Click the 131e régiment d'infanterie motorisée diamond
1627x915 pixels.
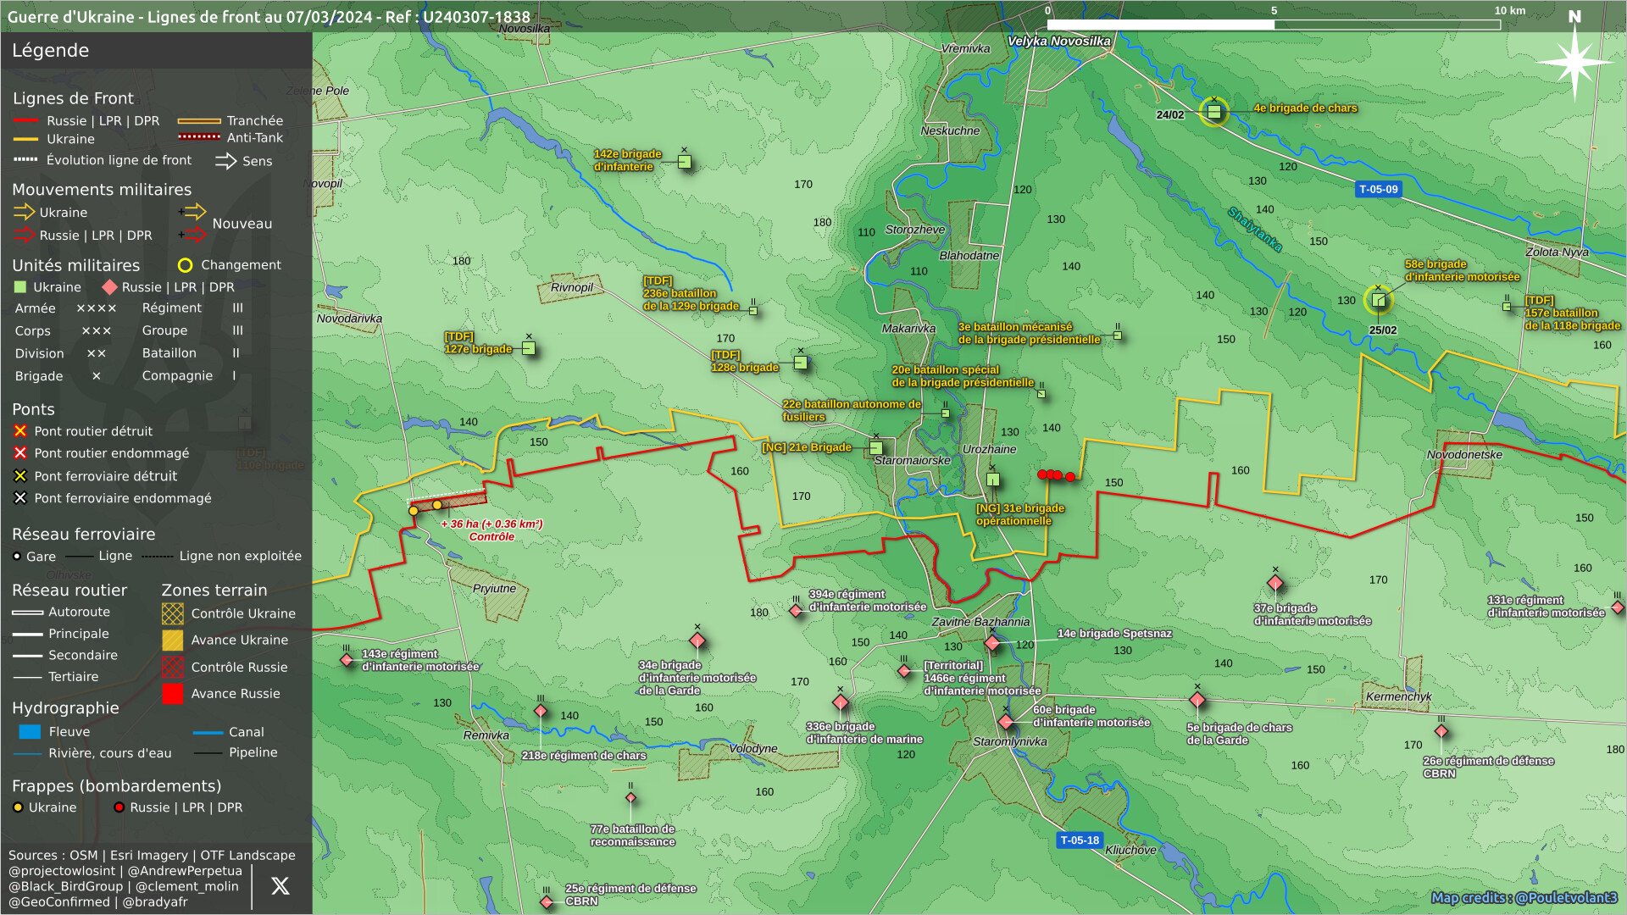(1617, 607)
